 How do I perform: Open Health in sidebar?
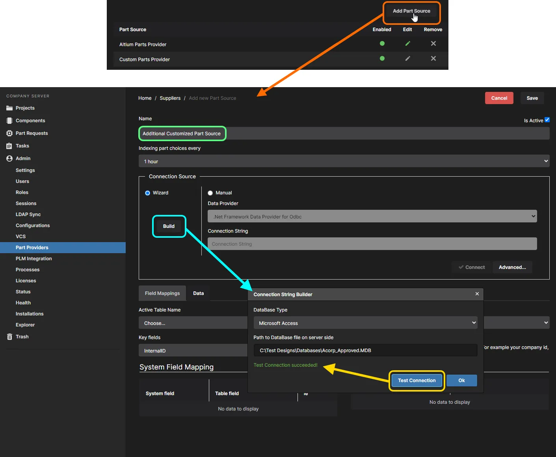tap(23, 303)
